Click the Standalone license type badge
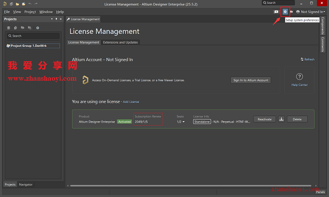 (x=202, y=122)
